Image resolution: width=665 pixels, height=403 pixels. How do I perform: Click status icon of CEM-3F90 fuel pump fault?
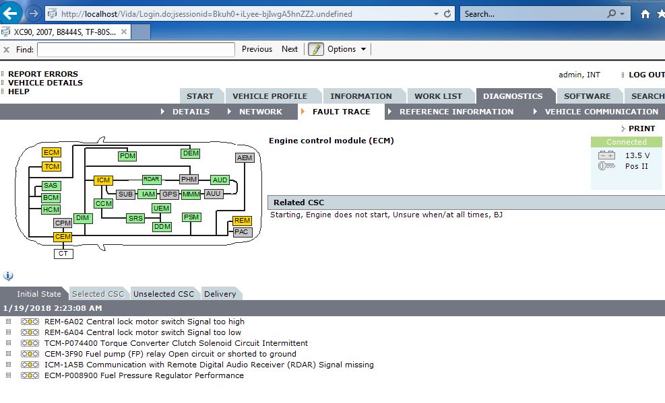pyautogui.click(x=30, y=354)
